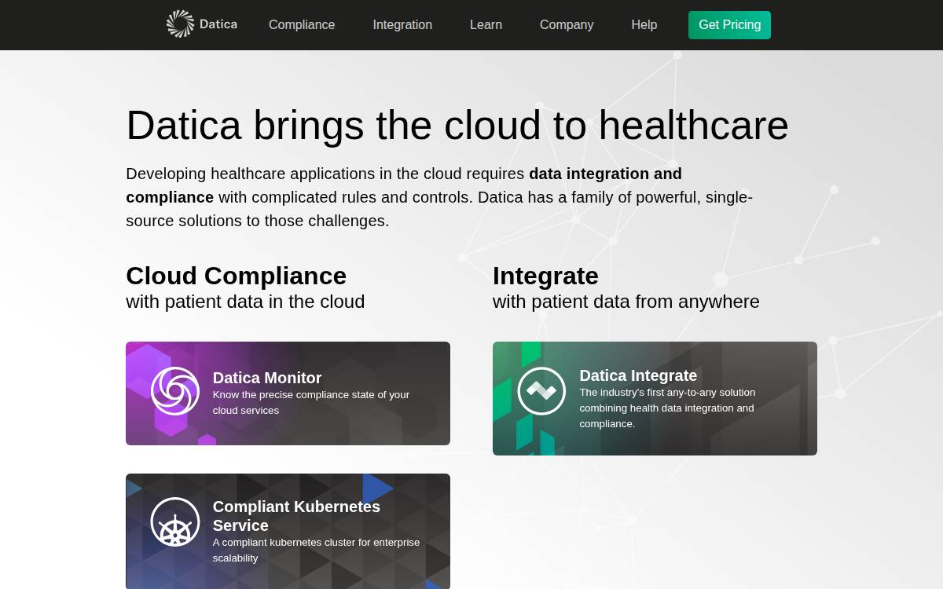This screenshot has height=589, width=943.
Task: Open the Compliance menu
Action: pyautogui.click(x=302, y=24)
